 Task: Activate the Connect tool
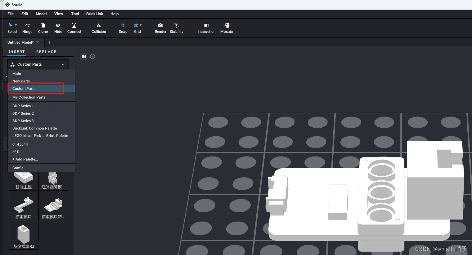tap(74, 28)
